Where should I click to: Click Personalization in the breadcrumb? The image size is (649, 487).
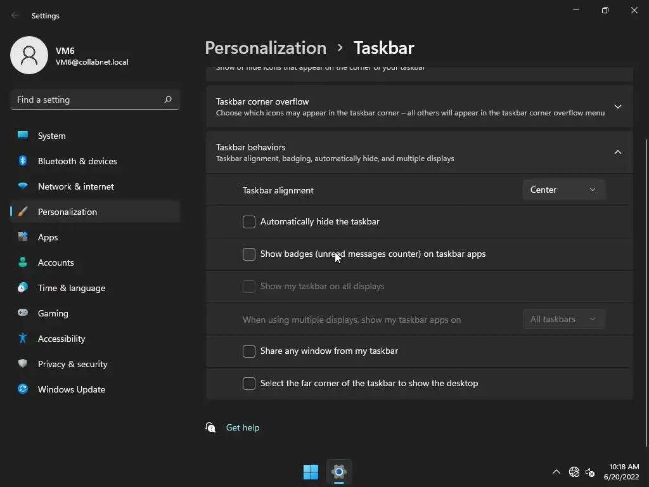pos(266,48)
